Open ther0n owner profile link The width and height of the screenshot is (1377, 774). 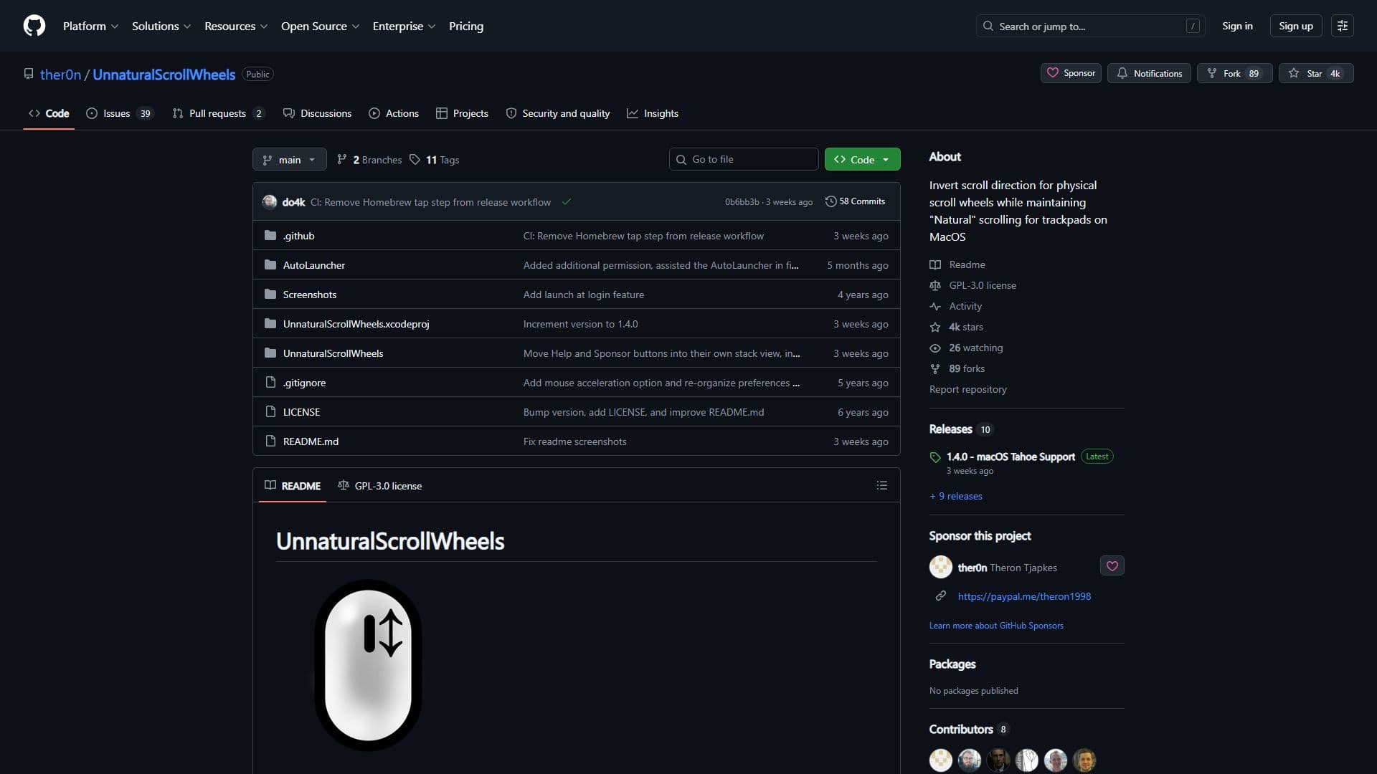(60, 75)
